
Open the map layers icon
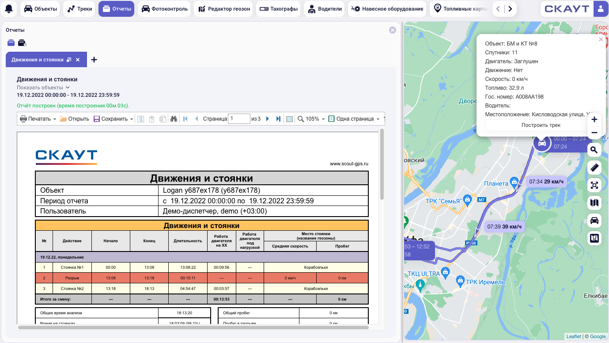(594, 203)
